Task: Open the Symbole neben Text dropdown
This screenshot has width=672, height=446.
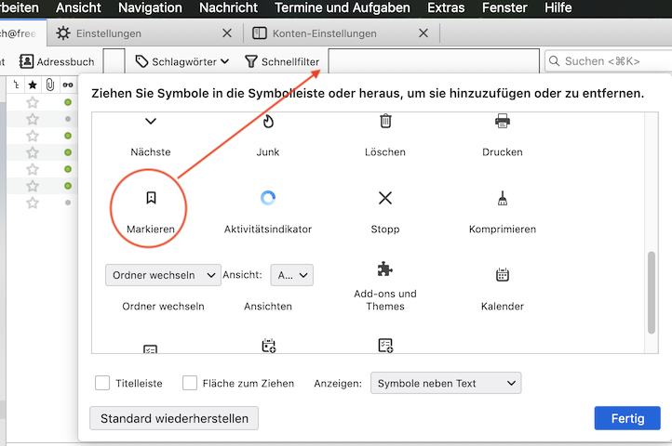Action: click(x=445, y=383)
